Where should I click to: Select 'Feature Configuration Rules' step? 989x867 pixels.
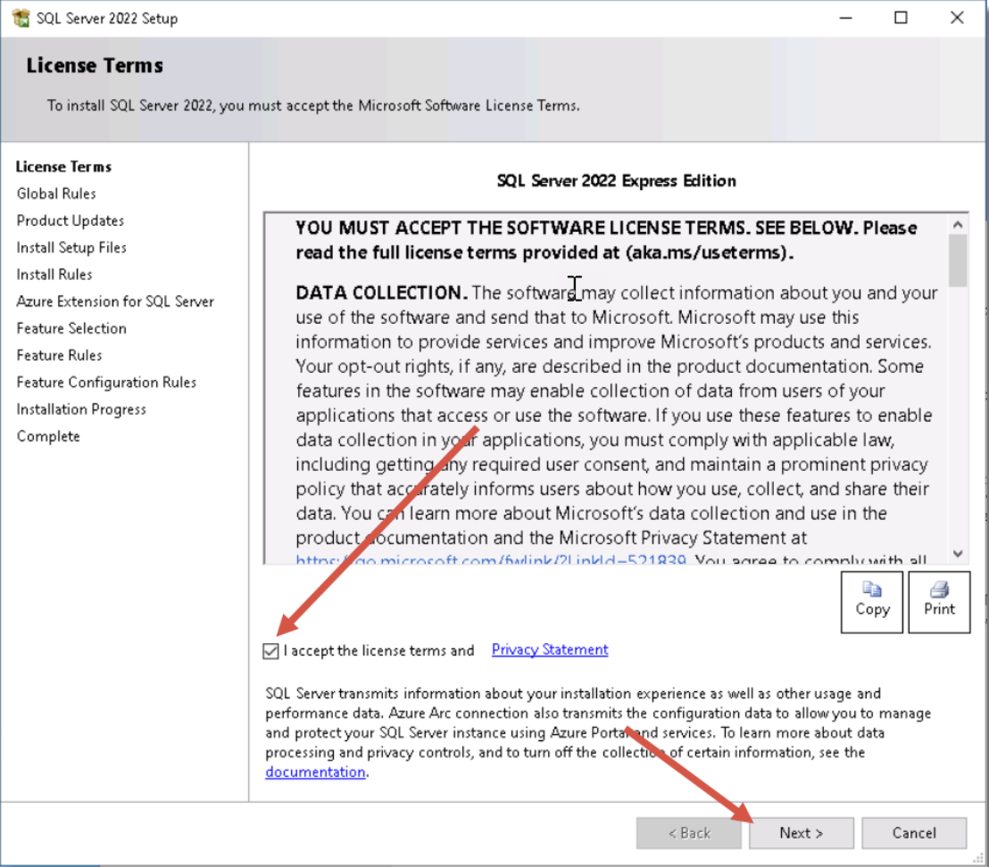pyautogui.click(x=106, y=383)
